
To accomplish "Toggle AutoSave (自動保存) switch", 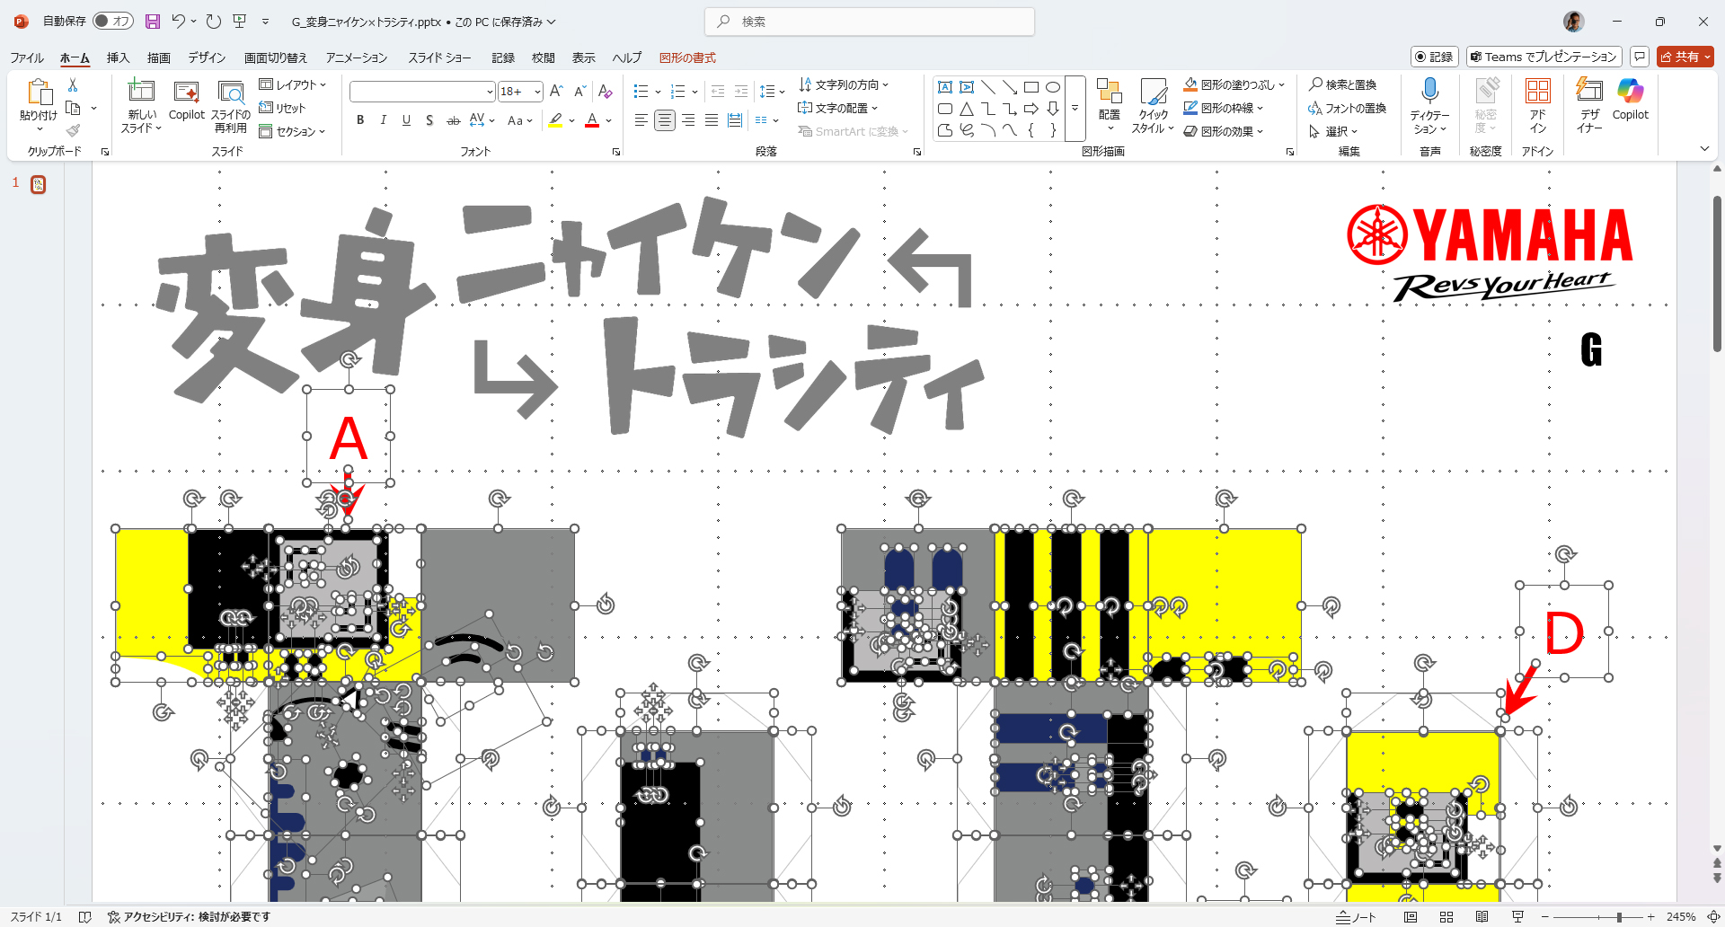I will (x=113, y=22).
